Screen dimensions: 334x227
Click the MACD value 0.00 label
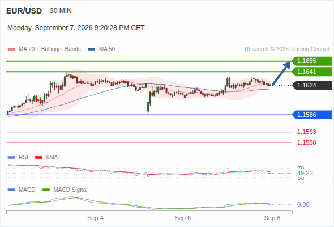[x=303, y=204]
